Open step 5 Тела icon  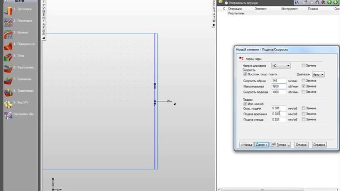point(8,57)
